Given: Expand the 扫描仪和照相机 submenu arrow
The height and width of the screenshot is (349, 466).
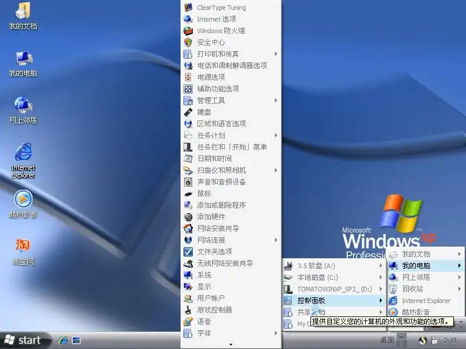Looking at the screenshot, I should (x=276, y=170).
